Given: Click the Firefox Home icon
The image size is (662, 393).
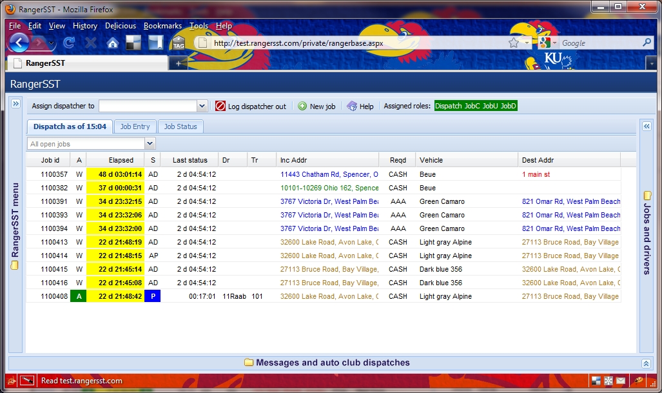Looking at the screenshot, I should [113, 43].
